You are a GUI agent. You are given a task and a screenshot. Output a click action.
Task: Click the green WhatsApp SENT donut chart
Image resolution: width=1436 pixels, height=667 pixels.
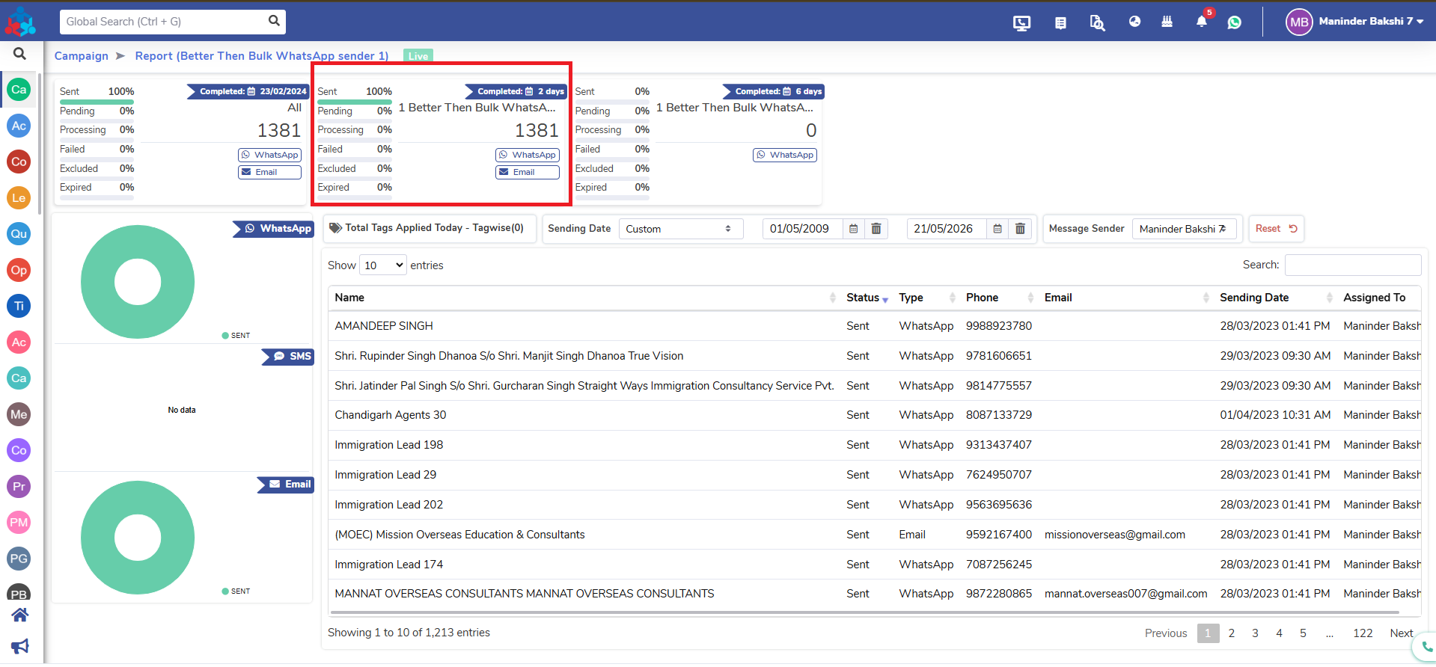coord(138,282)
